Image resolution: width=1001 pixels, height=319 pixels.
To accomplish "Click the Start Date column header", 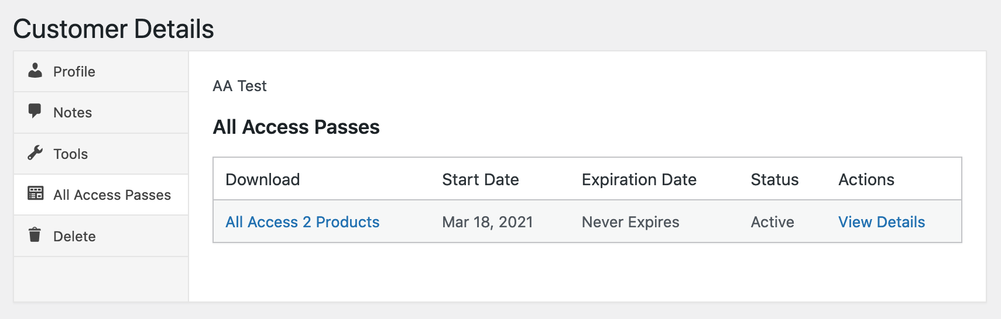I will tap(480, 179).
